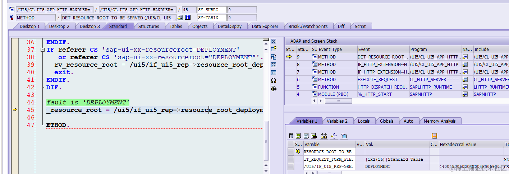Select the %_HTTP_START event cell
Screen dimensions: 509x174
click(384, 94)
